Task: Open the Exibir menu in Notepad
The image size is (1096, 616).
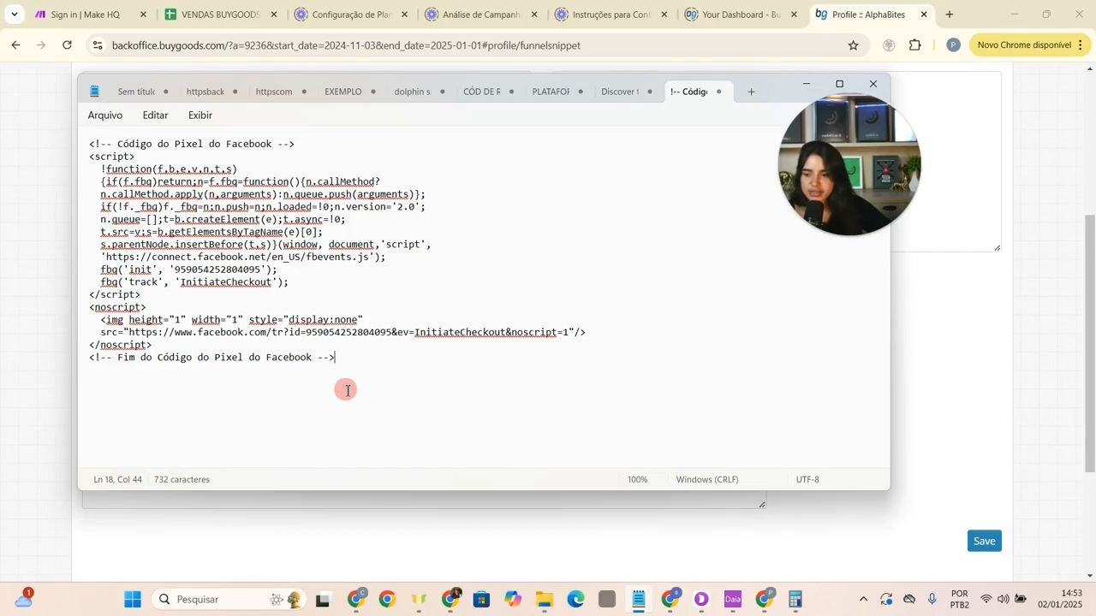Action: pos(200,115)
